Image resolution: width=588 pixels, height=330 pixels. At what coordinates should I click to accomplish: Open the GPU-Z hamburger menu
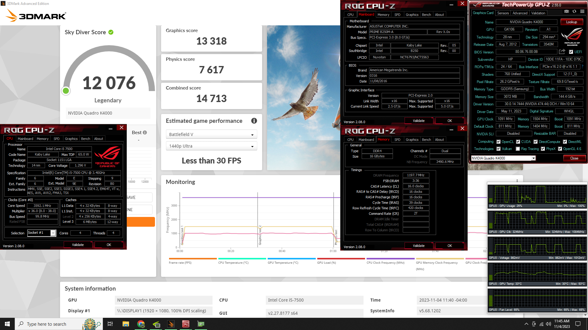point(582,11)
